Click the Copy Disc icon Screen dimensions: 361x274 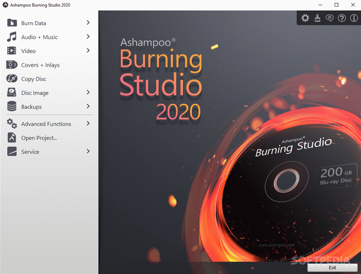point(12,79)
